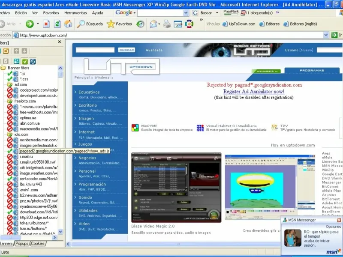343x257 pixels.
Task: Open the Forward button history dropdown
Action: [38, 24]
